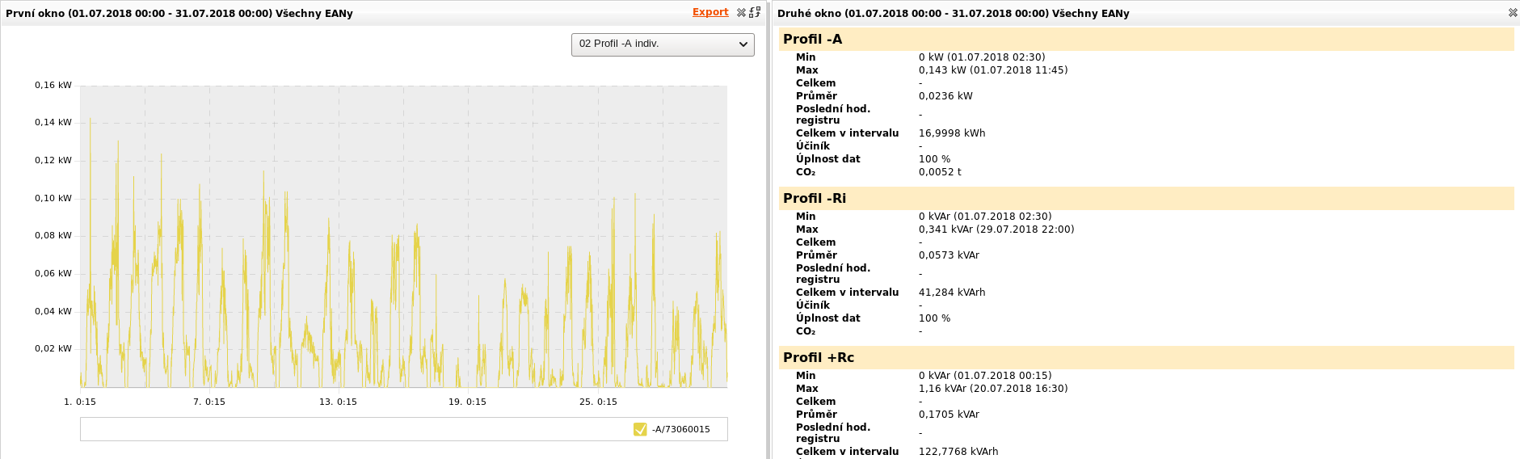Image resolution: width=1520 pixels, height=459 pixels.
Task: Close the První okno chart panel
Action: coord(741,13)
